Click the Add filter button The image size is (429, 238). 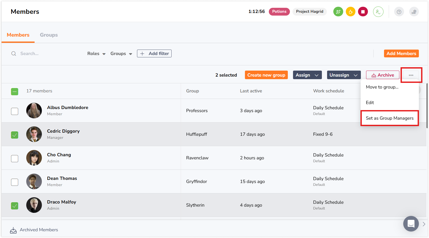click(x=154, y=53)
